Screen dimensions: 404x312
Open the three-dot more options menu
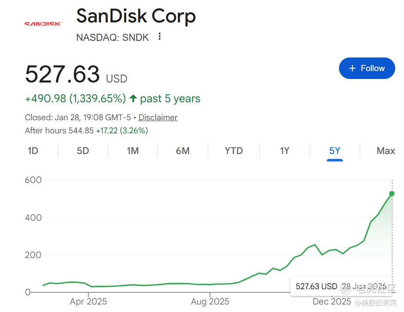(160, 37)
